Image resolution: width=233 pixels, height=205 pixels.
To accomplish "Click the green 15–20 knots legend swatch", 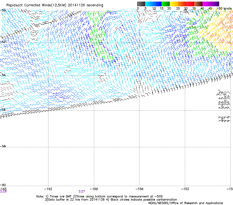I will (x=165, y=4).
